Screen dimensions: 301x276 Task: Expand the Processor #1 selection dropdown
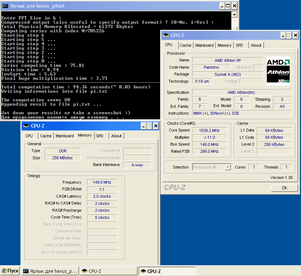[228, 167]
